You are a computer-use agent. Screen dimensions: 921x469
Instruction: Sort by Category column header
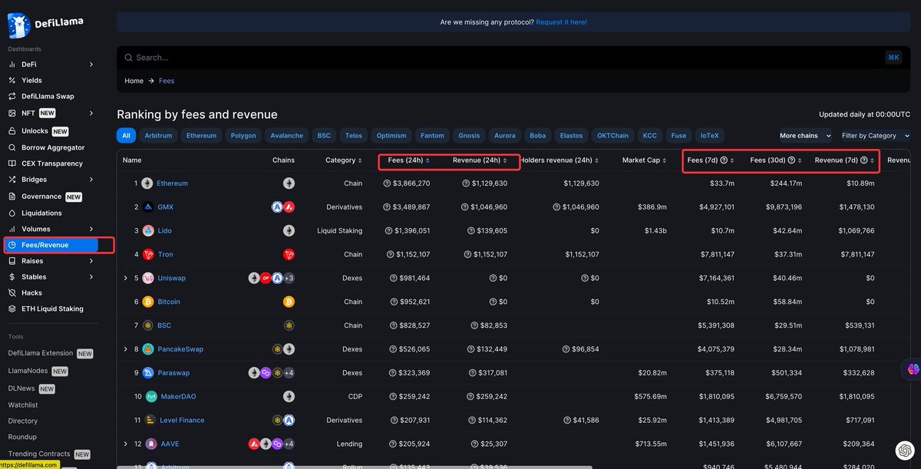click(x=343, y=160)
